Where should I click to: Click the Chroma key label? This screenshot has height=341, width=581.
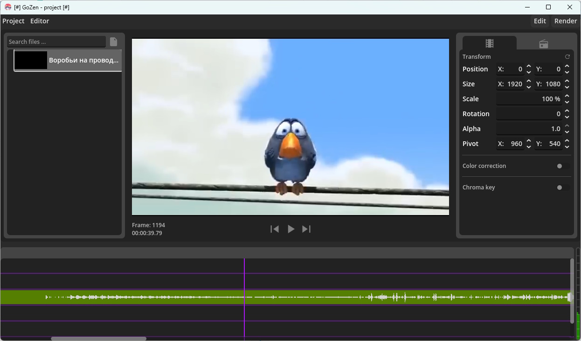pyautogui.click(x=479, y=188)
